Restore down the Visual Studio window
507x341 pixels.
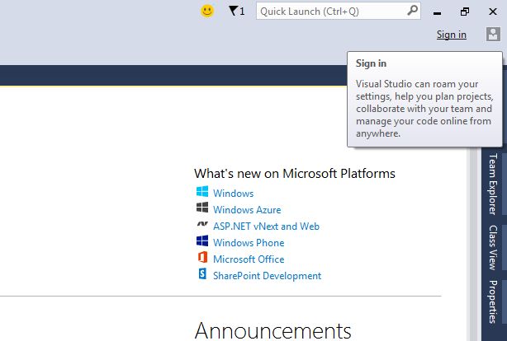(465, 12)
